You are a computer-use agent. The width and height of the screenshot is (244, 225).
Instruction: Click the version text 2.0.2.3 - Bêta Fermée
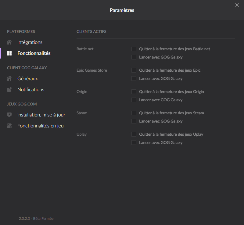[36, 219]
